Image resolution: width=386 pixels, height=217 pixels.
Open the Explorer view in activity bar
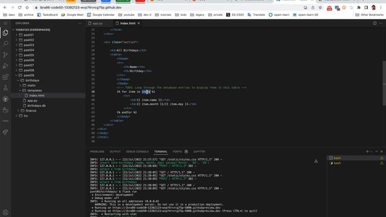point(5,33)
